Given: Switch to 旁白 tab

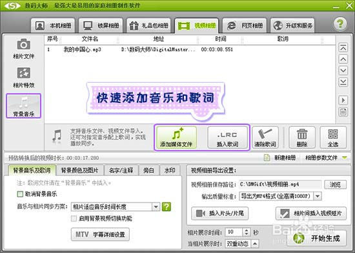Looking at the screenshot, I should [x=148, y=170].
